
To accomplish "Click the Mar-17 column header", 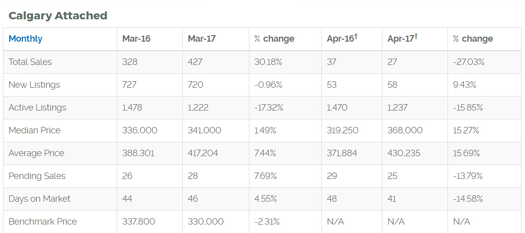I will point(202,39).
